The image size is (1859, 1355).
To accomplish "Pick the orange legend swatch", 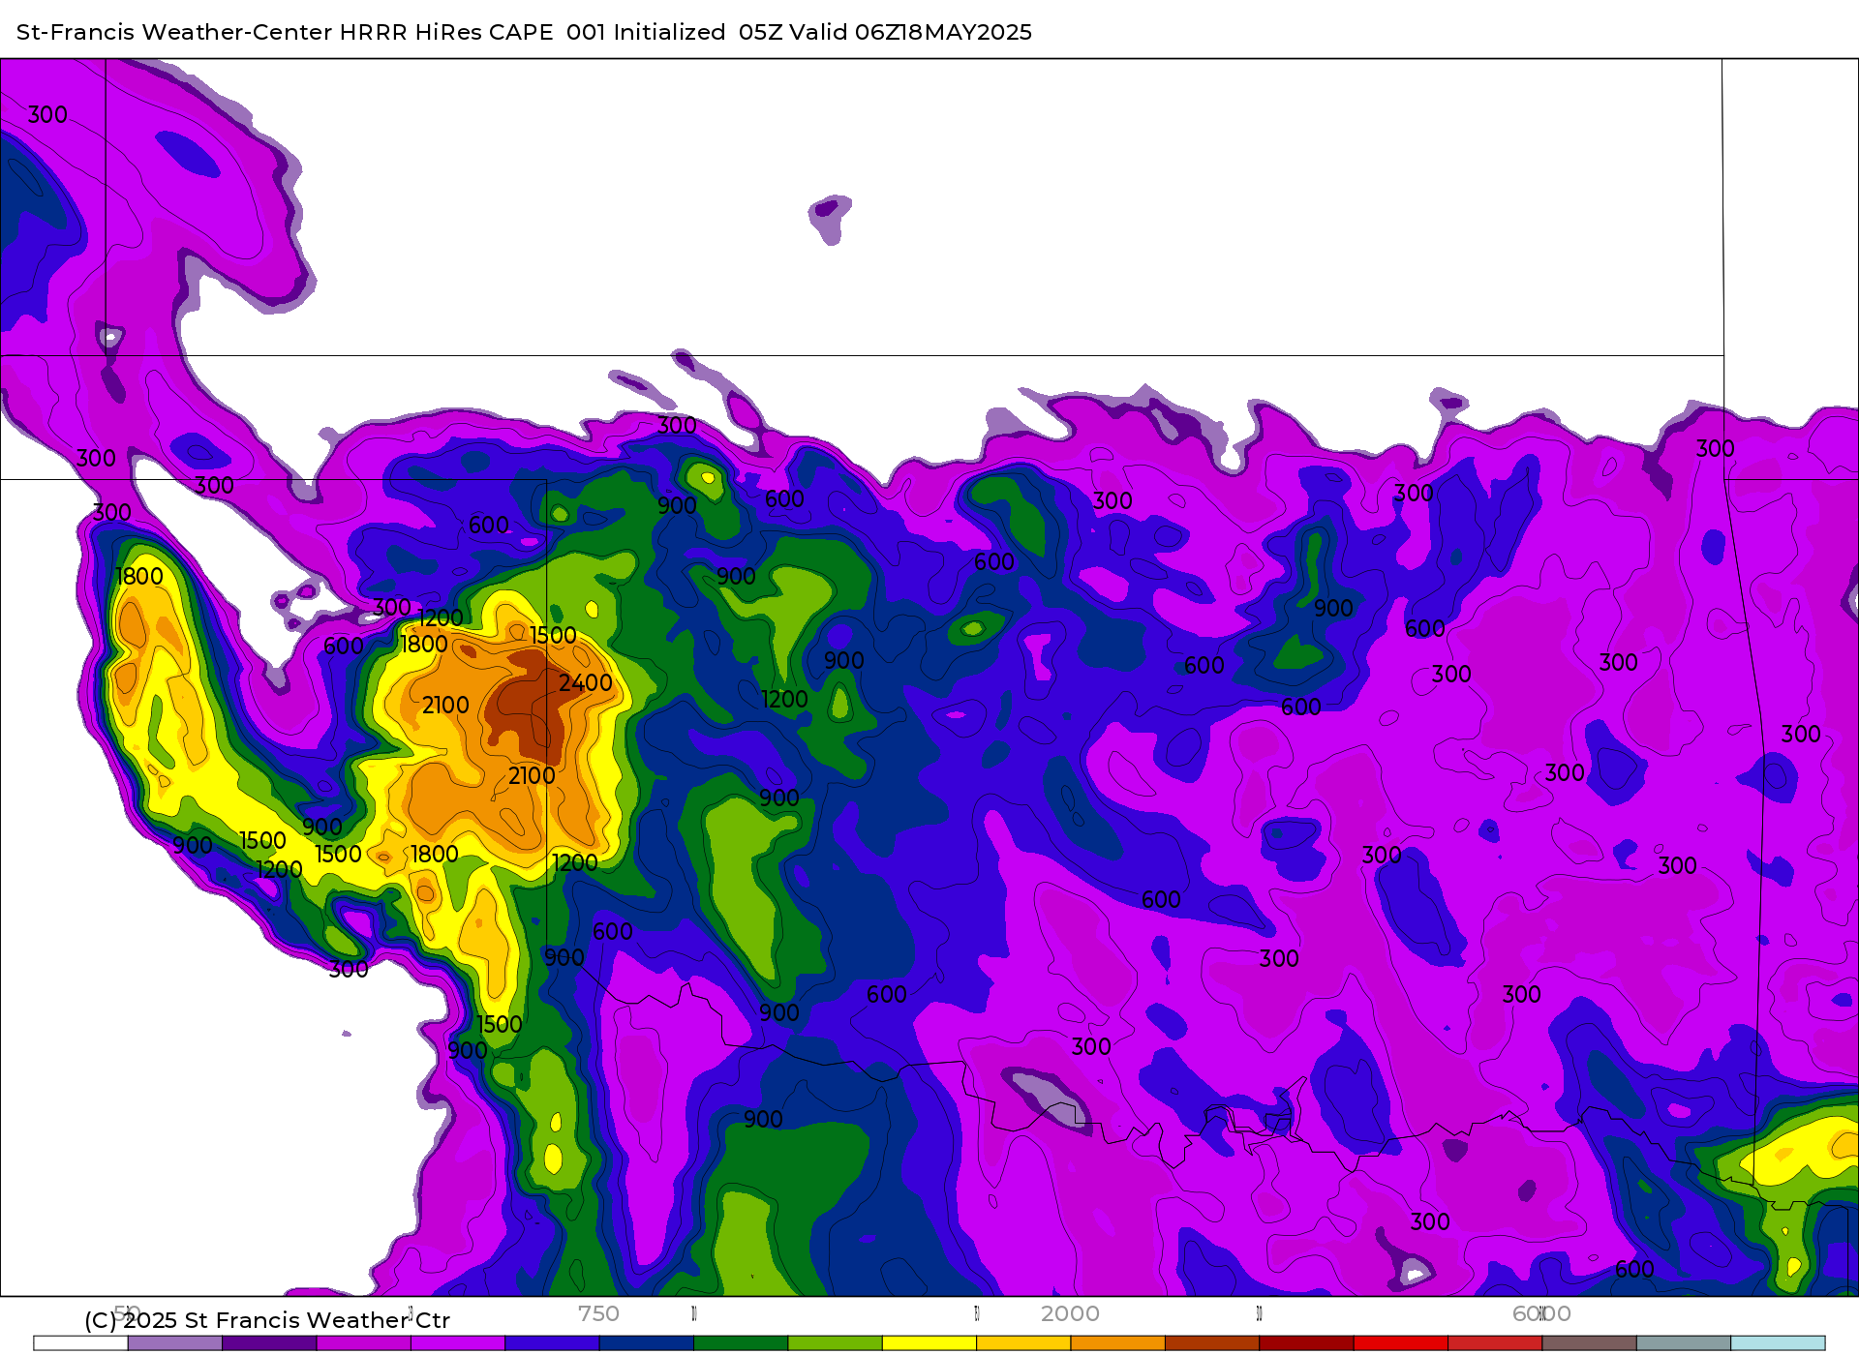I will tap(1117, 1343).
